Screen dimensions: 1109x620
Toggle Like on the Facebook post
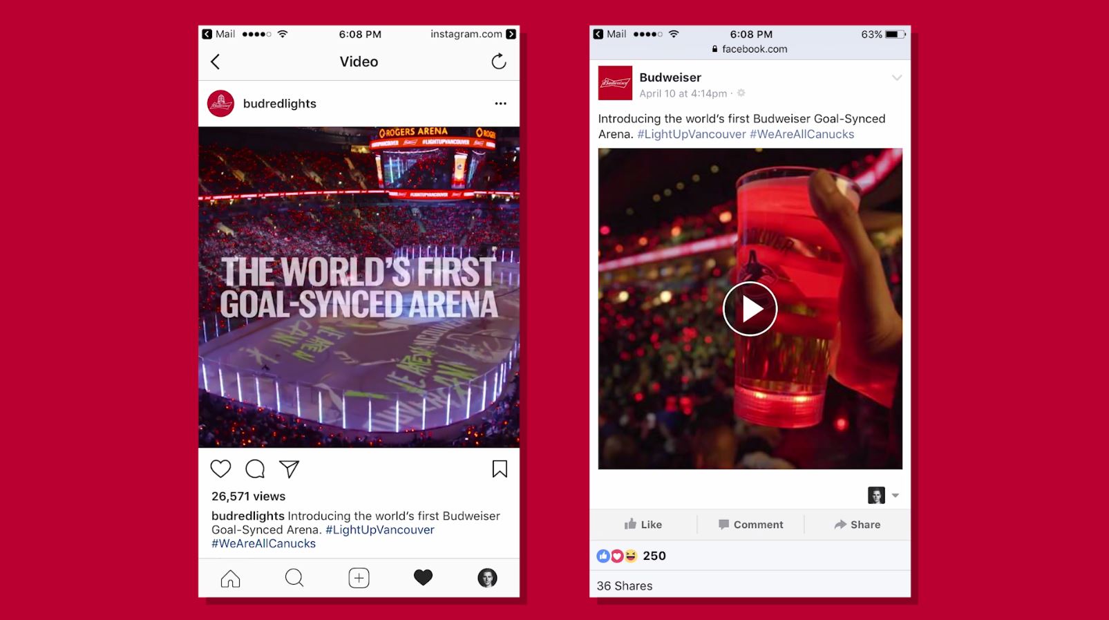tap(643, 525)
